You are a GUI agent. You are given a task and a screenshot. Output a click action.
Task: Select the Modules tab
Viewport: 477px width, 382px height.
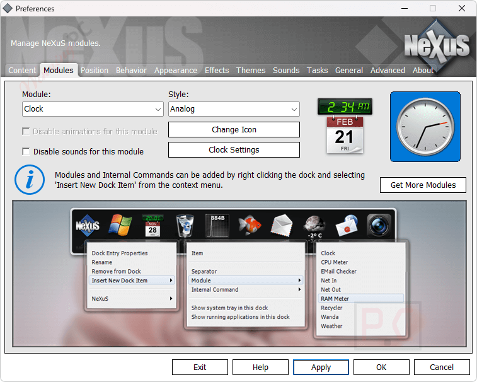pyautogui.click(x=59, y=71)
